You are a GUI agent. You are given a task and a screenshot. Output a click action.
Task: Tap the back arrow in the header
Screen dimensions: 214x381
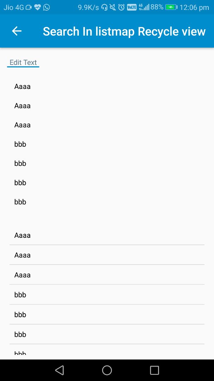click(x=17, y=31)
